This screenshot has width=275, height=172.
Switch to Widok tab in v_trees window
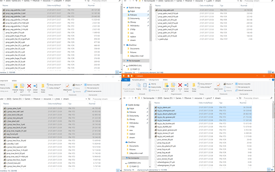click(x=14, y=81)
